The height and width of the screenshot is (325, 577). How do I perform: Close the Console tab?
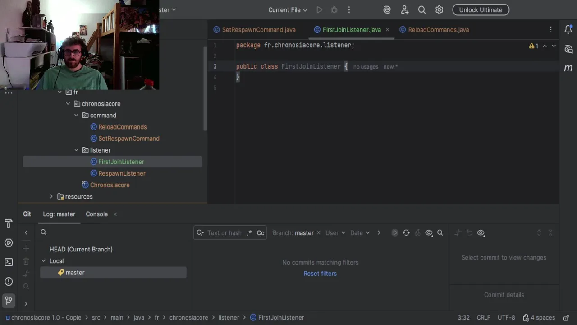pyautogui.click(x=115, y=214)
